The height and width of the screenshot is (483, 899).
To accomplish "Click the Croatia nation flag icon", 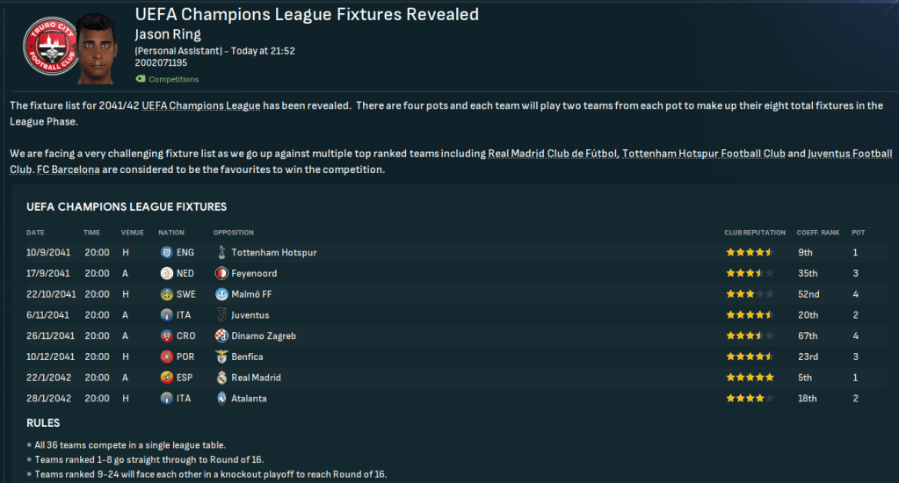I will point(166,335).
